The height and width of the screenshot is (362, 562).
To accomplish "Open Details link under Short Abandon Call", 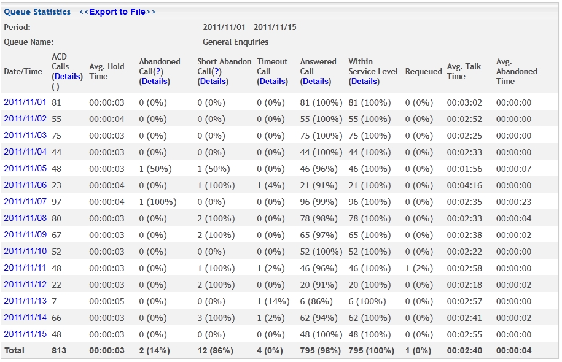I will [213, 81].
